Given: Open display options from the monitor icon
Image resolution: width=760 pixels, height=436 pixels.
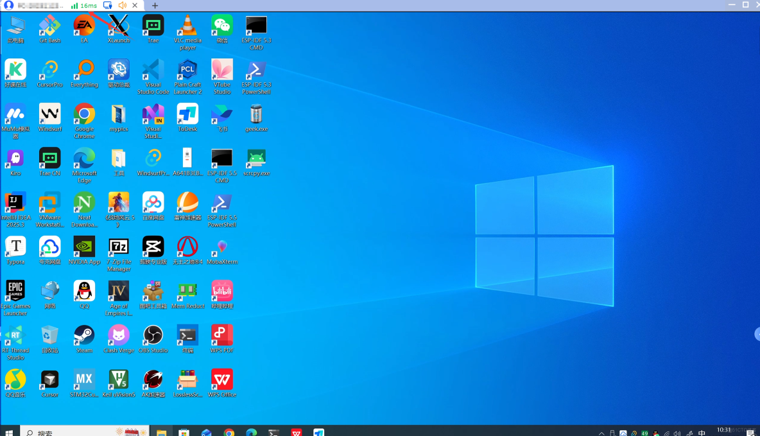Looking at the screenshot, I should [x=108, y=6].
